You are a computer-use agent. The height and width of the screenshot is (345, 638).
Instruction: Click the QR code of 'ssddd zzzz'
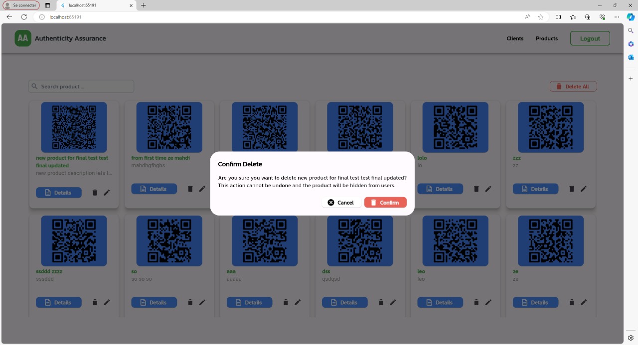click(74, 241)
